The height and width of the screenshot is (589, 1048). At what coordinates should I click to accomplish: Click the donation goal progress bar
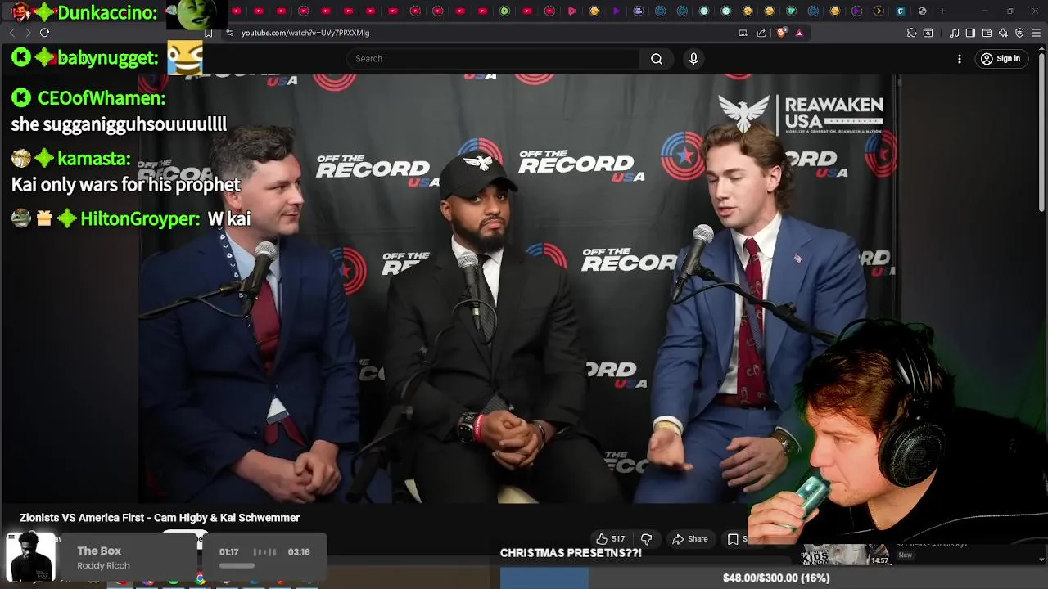tap(774, 578)
